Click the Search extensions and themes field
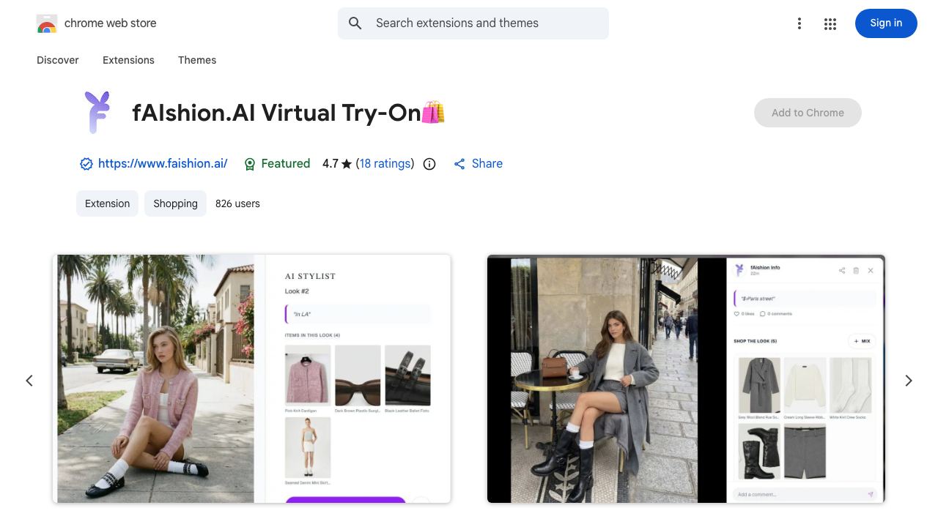This screenshot has width=938, height=527. 473,23
